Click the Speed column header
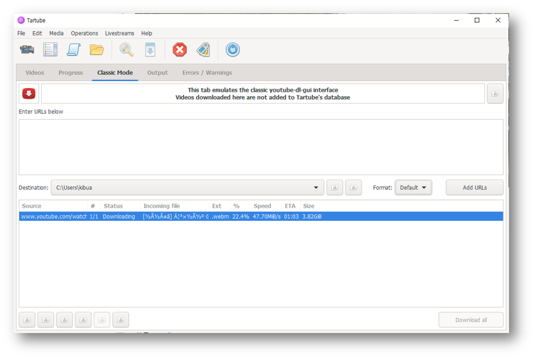Viewport: 535px width, 359px height. [267, 206]
